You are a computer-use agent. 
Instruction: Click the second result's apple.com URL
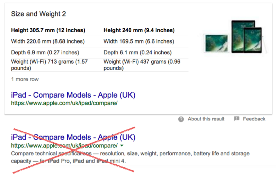coord(64,146)
